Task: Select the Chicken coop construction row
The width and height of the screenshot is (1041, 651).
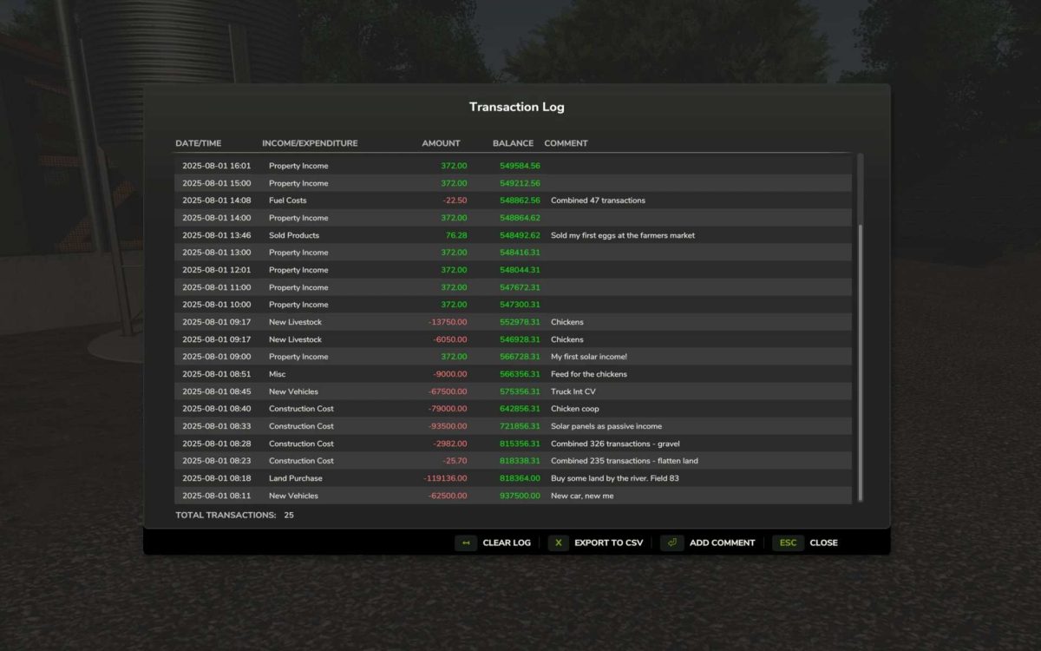Action: pyautogui.click(x=512, y=409)
